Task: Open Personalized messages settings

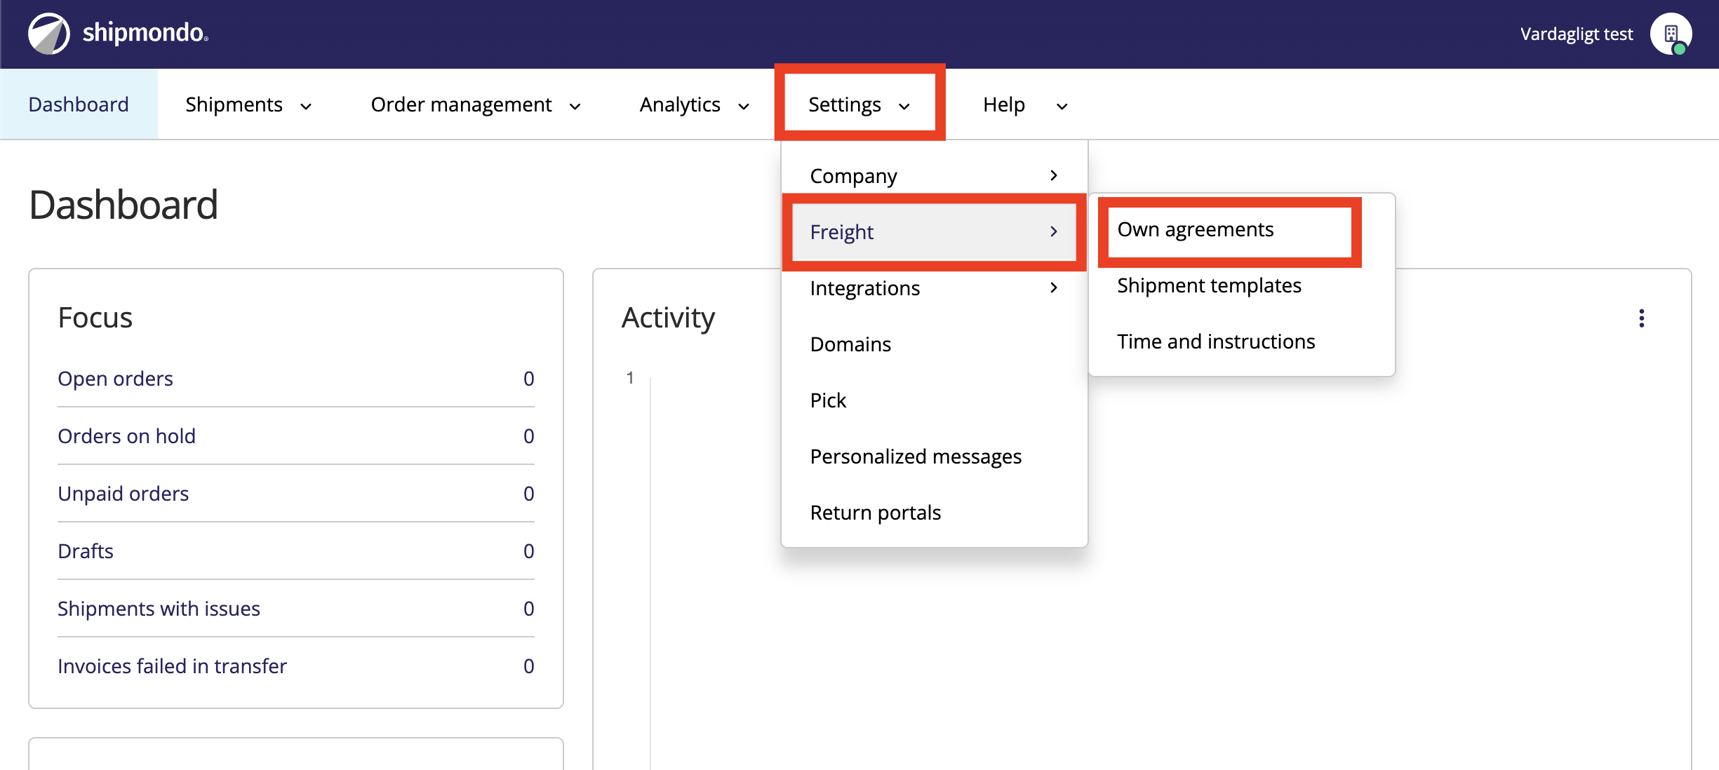Action: (x=916, y=457)
